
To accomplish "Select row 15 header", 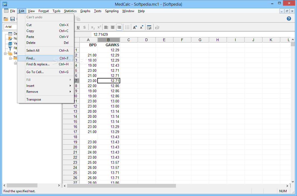I will click(x=71, y=122).
